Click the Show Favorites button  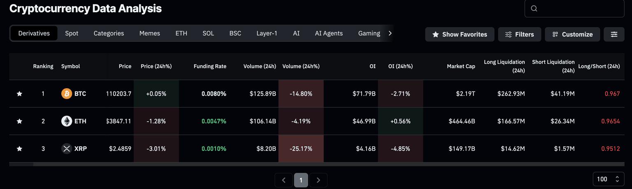(460, 34)
